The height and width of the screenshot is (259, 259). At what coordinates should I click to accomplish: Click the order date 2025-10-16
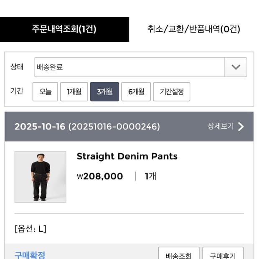[40, 127]
